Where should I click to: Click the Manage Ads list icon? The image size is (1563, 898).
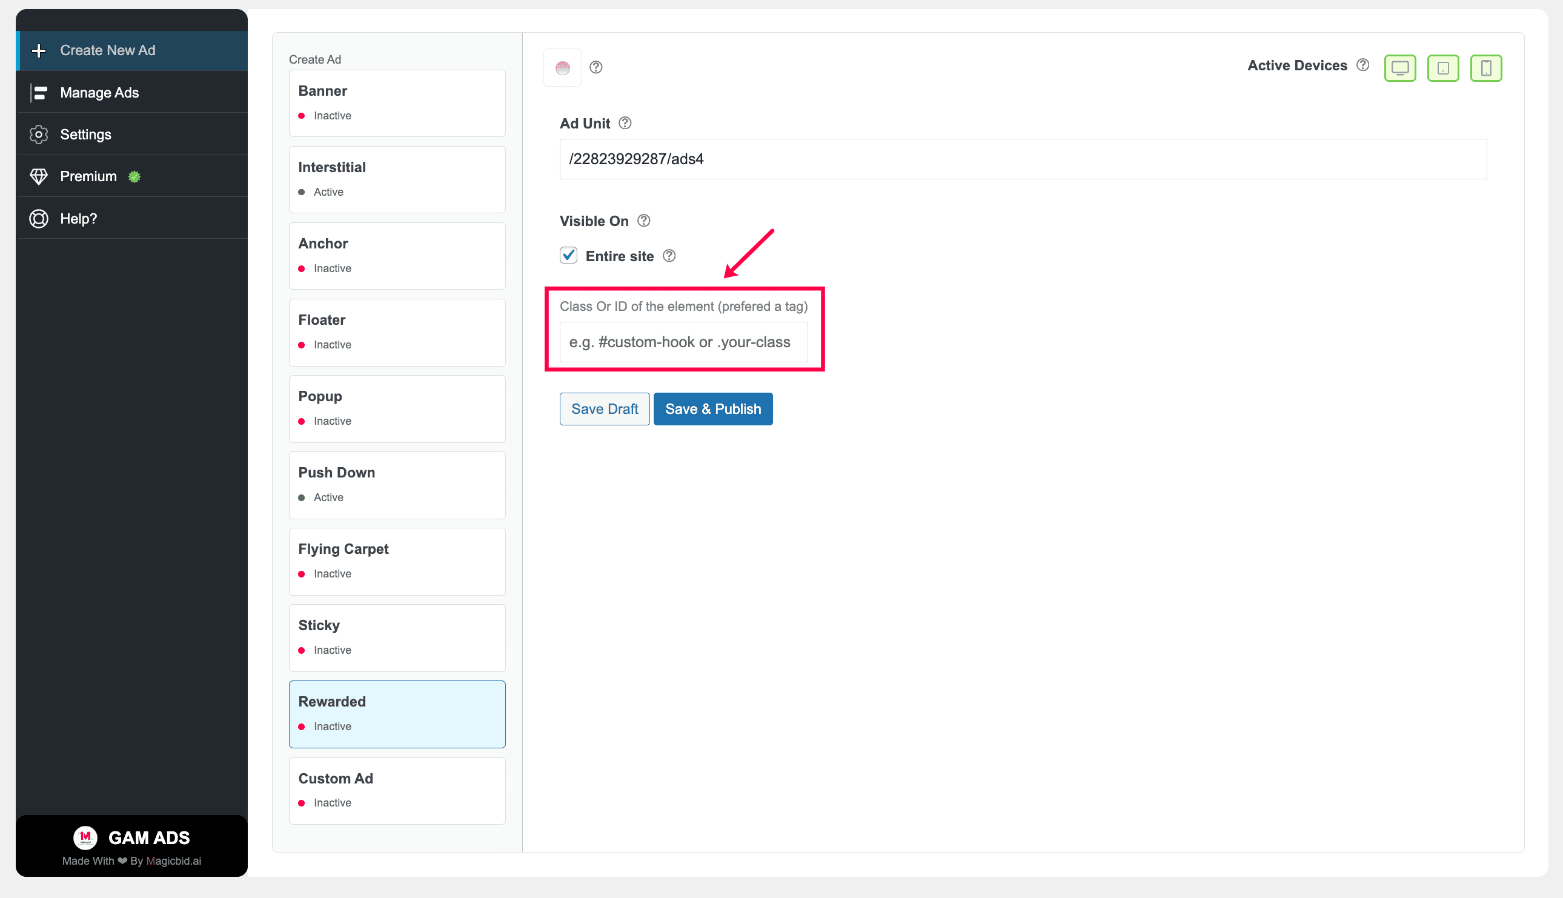click(x=39, y=93)
